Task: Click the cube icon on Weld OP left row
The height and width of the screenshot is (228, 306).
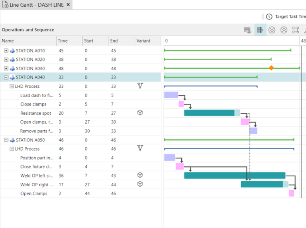Action: [140, 175]
